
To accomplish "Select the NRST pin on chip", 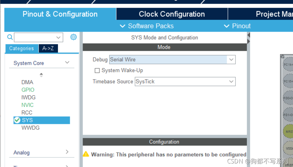I will pyautogui.click(x=288, y=131).
